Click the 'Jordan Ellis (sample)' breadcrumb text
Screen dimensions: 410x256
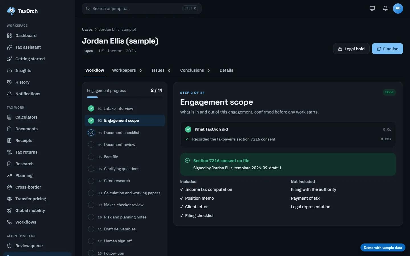(117, 29)
